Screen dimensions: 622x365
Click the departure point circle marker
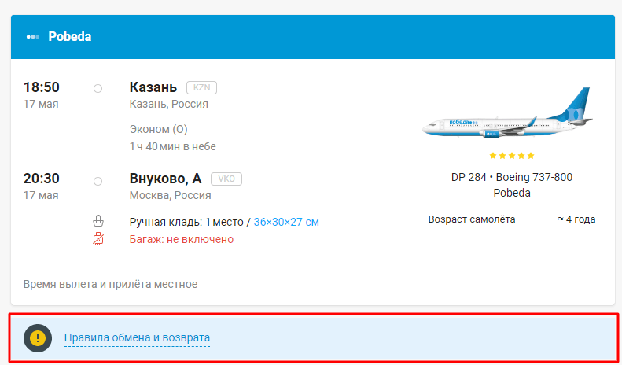98,88
